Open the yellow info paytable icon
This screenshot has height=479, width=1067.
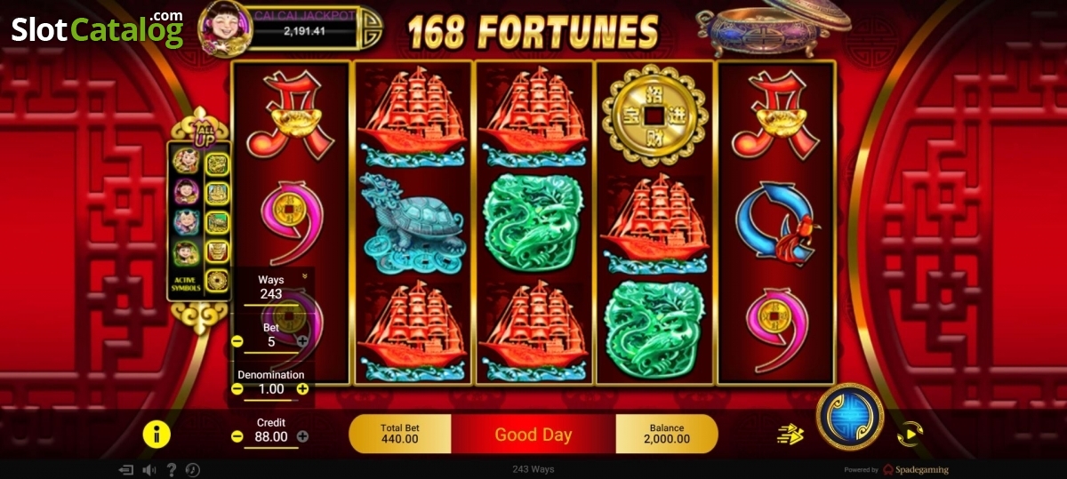pyautogui.click(x=156, y=435)
